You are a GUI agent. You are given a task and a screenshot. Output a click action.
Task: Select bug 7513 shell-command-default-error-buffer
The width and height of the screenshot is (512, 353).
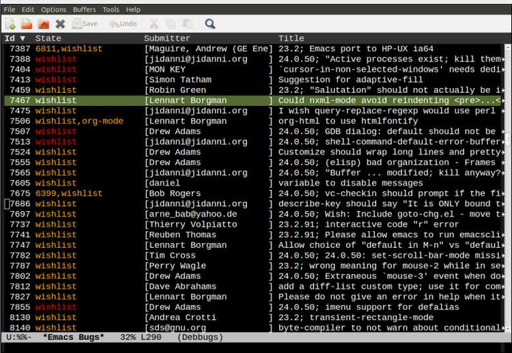[x=254, y=142]
